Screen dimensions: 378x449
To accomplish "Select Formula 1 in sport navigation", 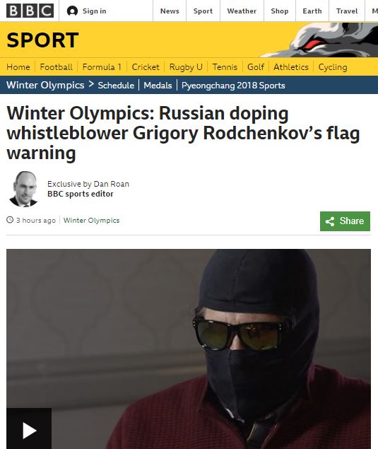I will pos(102,67).
